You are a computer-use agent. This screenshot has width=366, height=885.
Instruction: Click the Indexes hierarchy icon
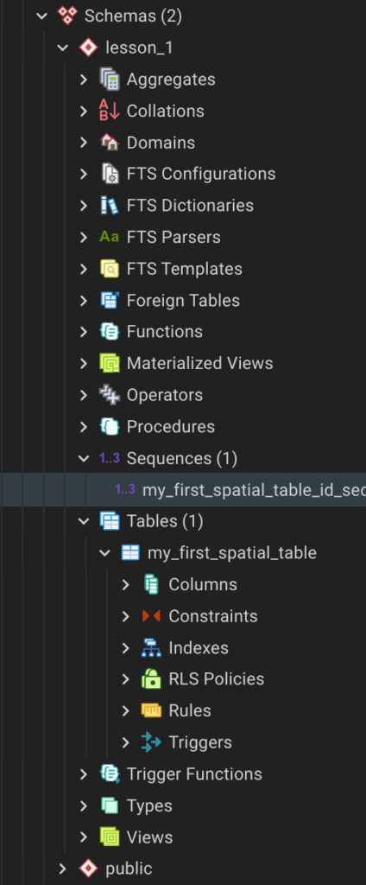click(x=151, y=647)
